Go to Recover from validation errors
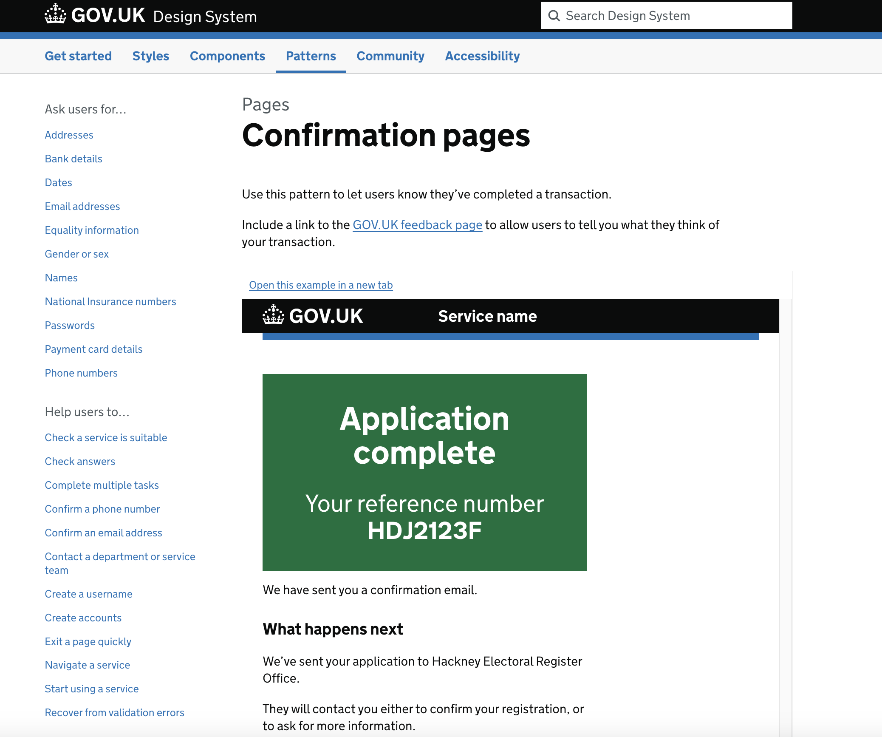 pyautogui.click(x=114, y=713)
